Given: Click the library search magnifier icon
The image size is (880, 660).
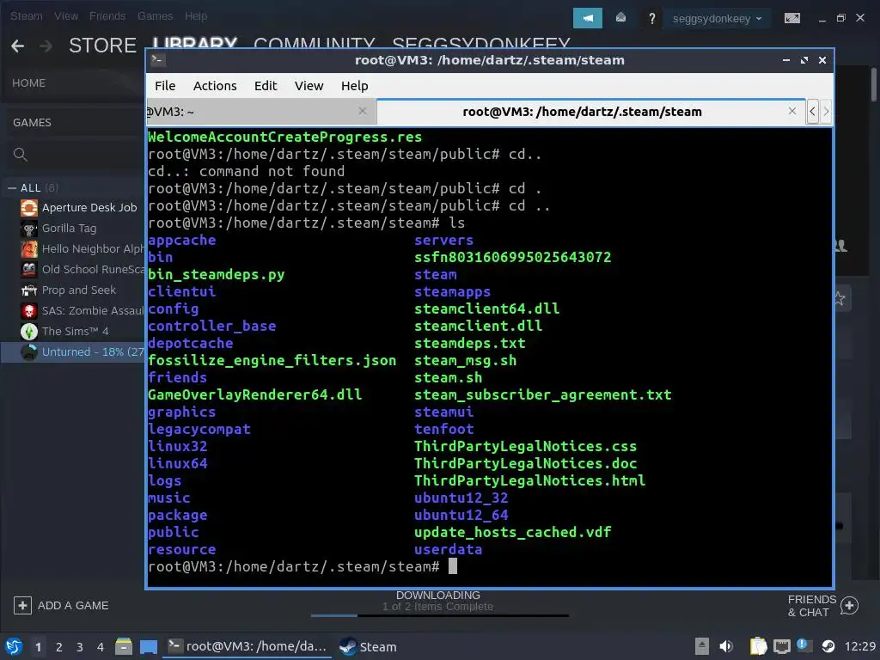Looking at the screenshot, I should tap(21, 155).
